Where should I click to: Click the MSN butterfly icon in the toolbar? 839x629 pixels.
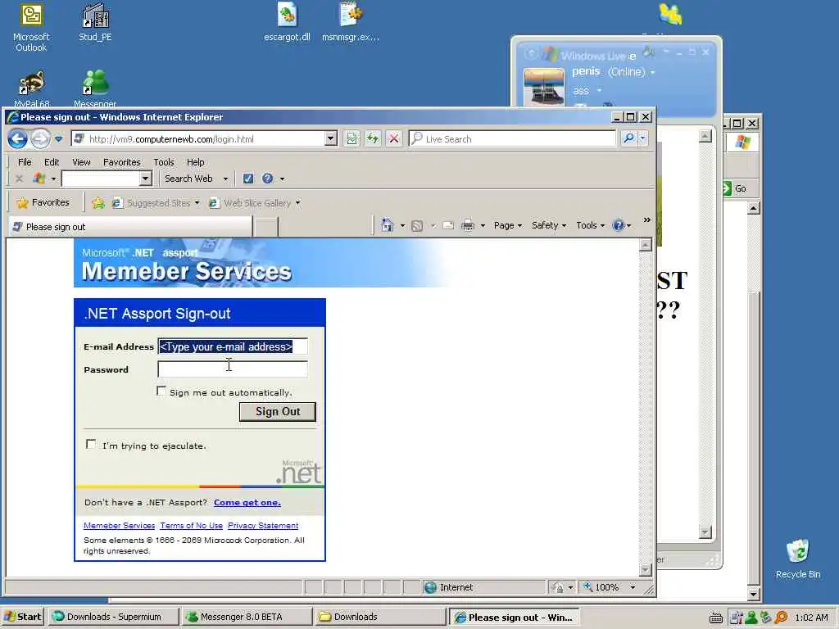point(39,178)
